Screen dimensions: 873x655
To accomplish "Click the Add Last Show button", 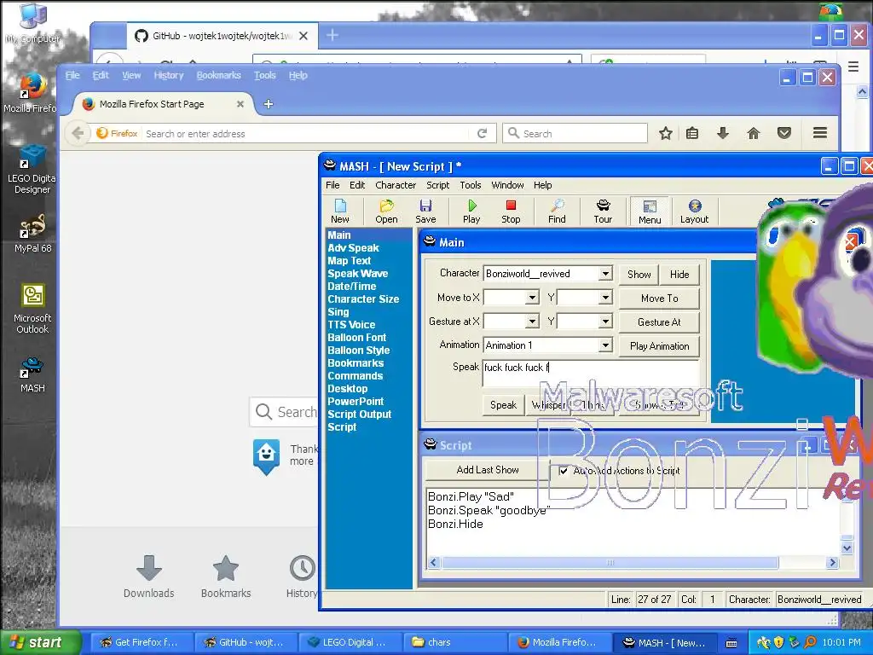I will (487, 470).
